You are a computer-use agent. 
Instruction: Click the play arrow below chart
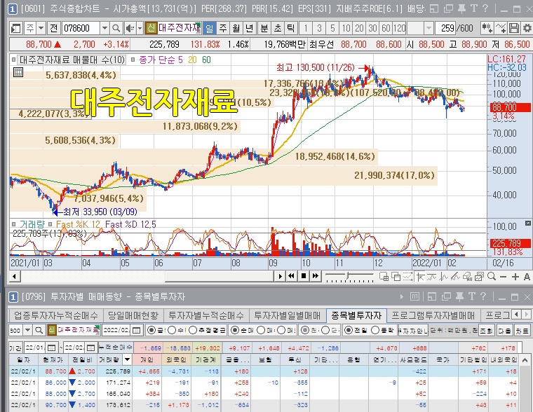click(x=280, y=276)
